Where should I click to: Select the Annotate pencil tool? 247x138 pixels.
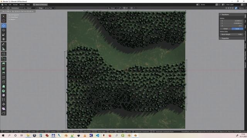pos(3,44)
